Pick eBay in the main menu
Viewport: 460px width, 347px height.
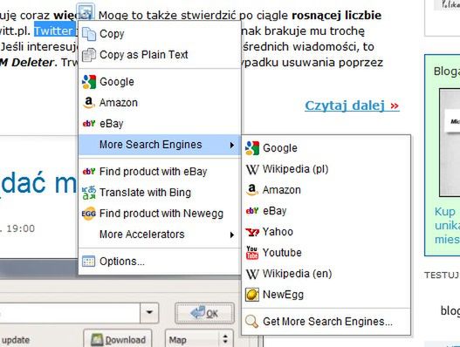point(160,124)
